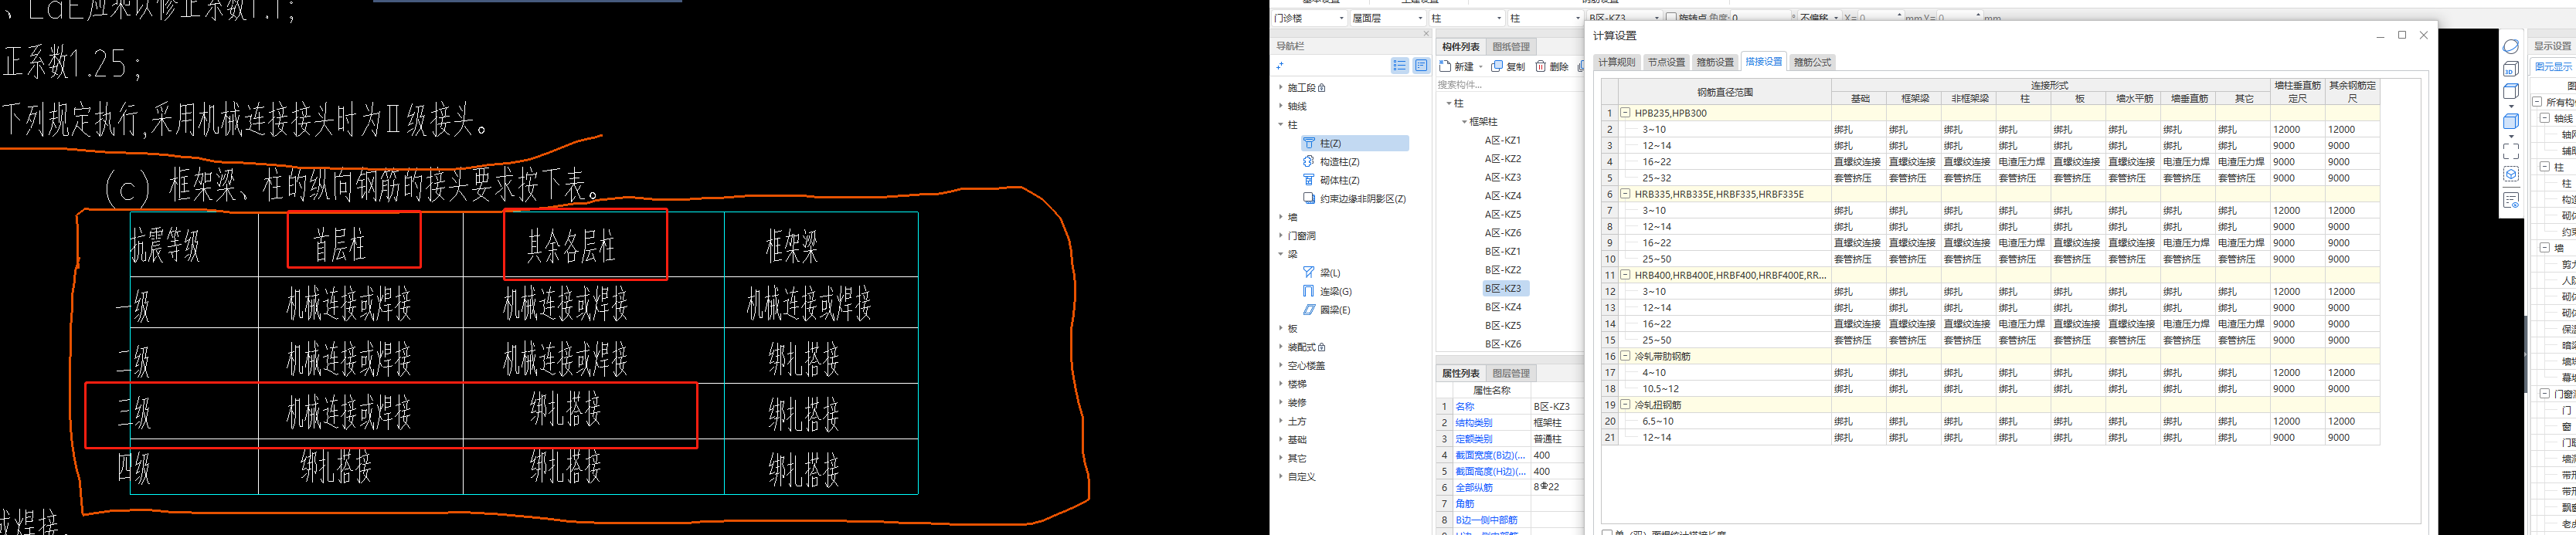The image size is (2576, 535).
Task: Click the 3D view cube icon
Action: point(2511,69)
